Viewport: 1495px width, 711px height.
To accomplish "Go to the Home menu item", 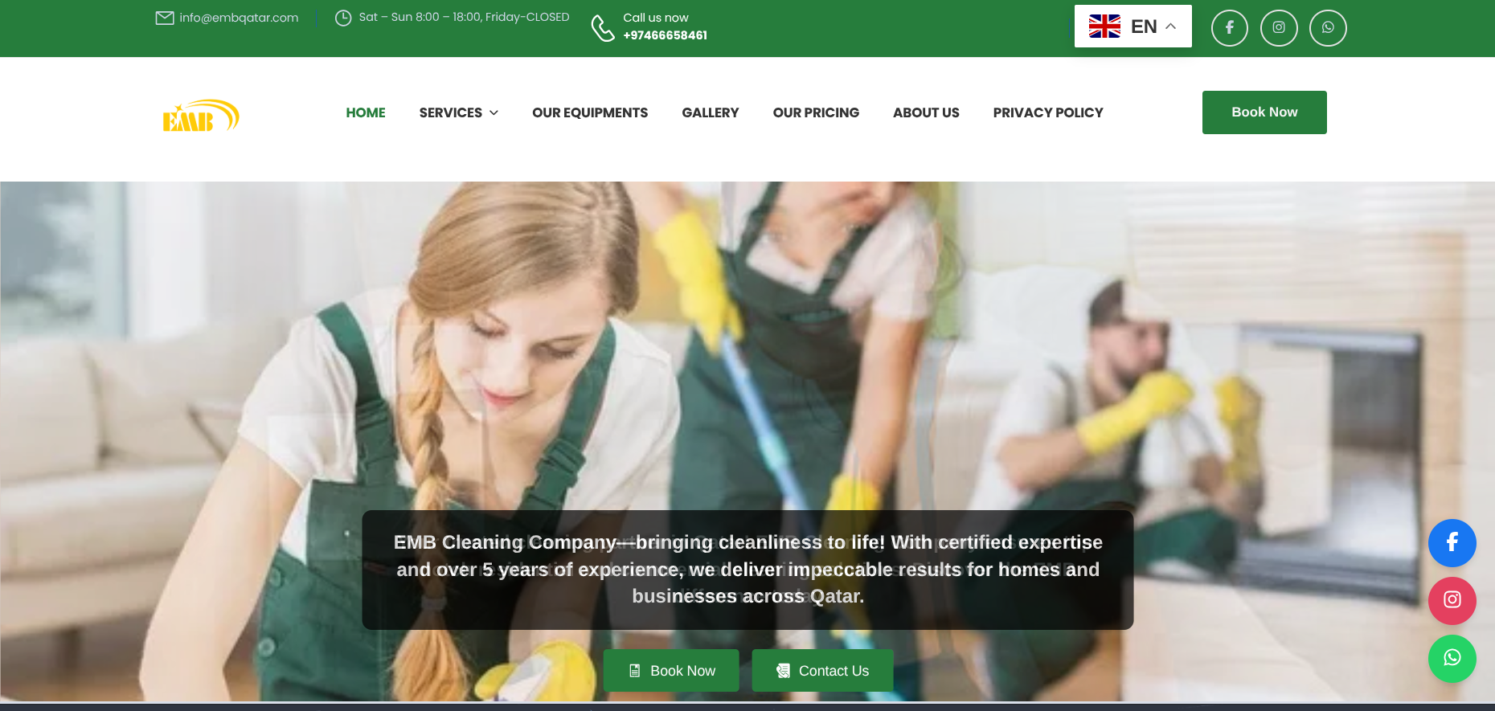I will [x=366, y=112].
